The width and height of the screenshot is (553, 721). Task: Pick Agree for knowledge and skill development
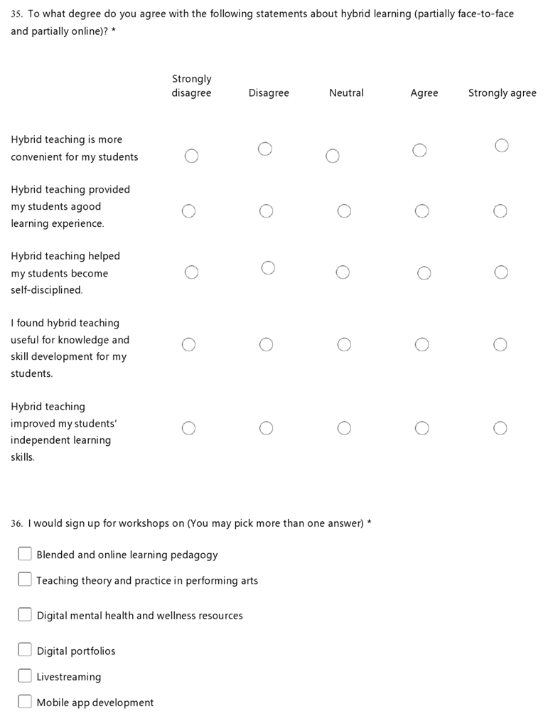coord(422,345)
